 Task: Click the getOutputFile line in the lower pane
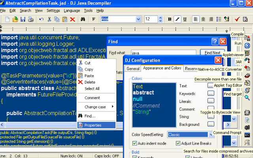[x=42, y=137]
